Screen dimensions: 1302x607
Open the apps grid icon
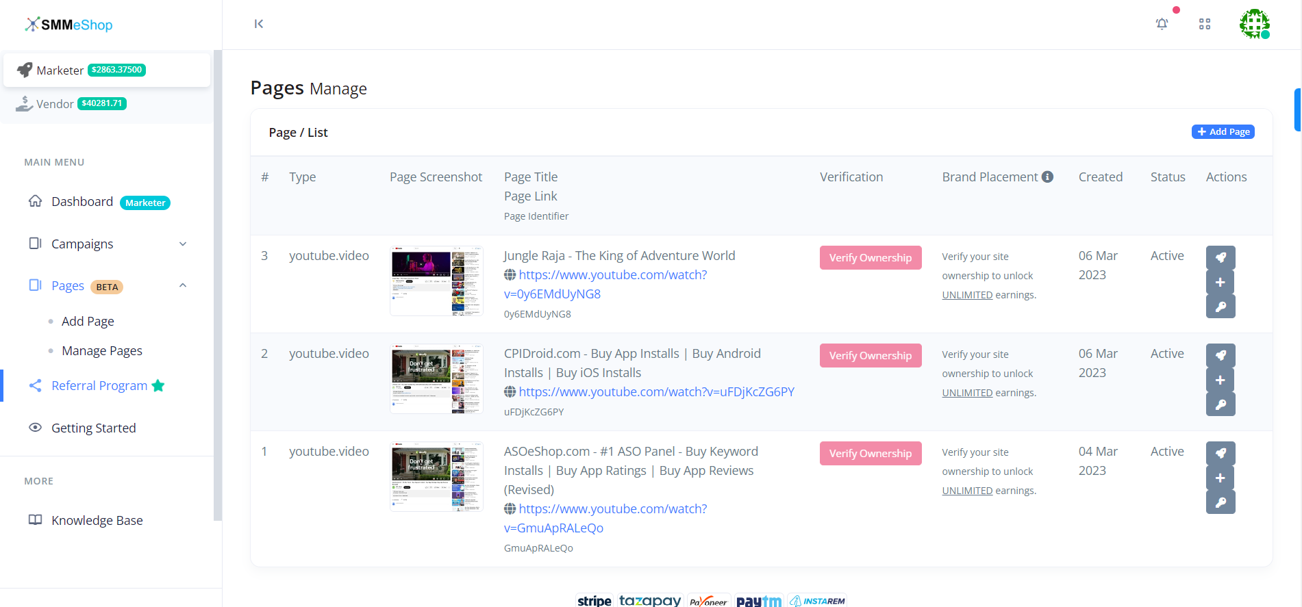(1205, 24)
